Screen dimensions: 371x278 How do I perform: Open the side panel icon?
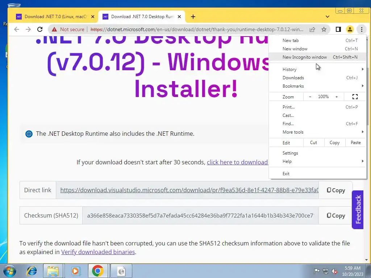click(338, 29)
